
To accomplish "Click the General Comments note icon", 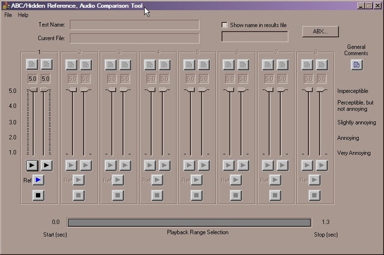I will tap(356, 65).
